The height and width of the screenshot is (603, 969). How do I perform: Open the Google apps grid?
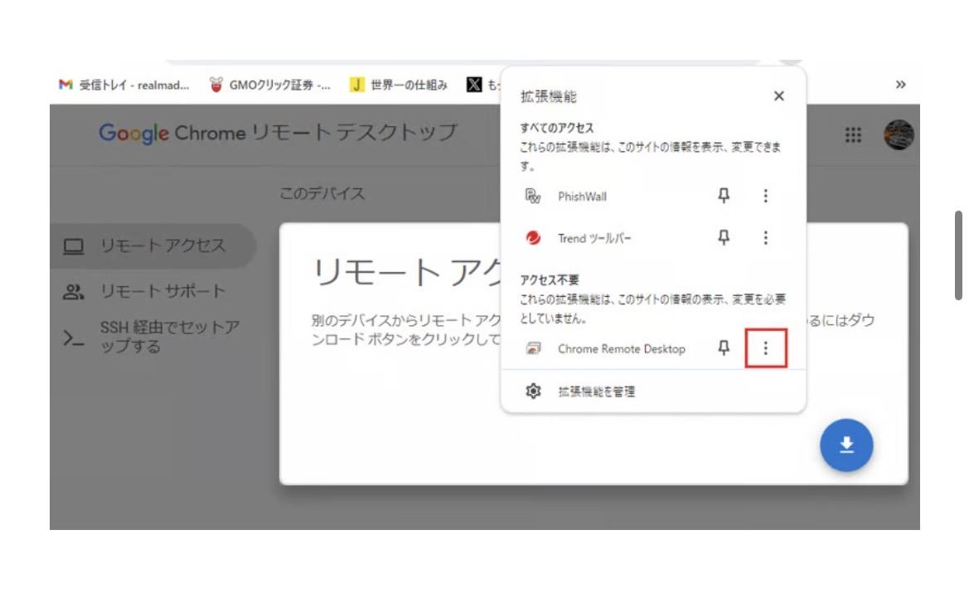[x=853, y=135]
